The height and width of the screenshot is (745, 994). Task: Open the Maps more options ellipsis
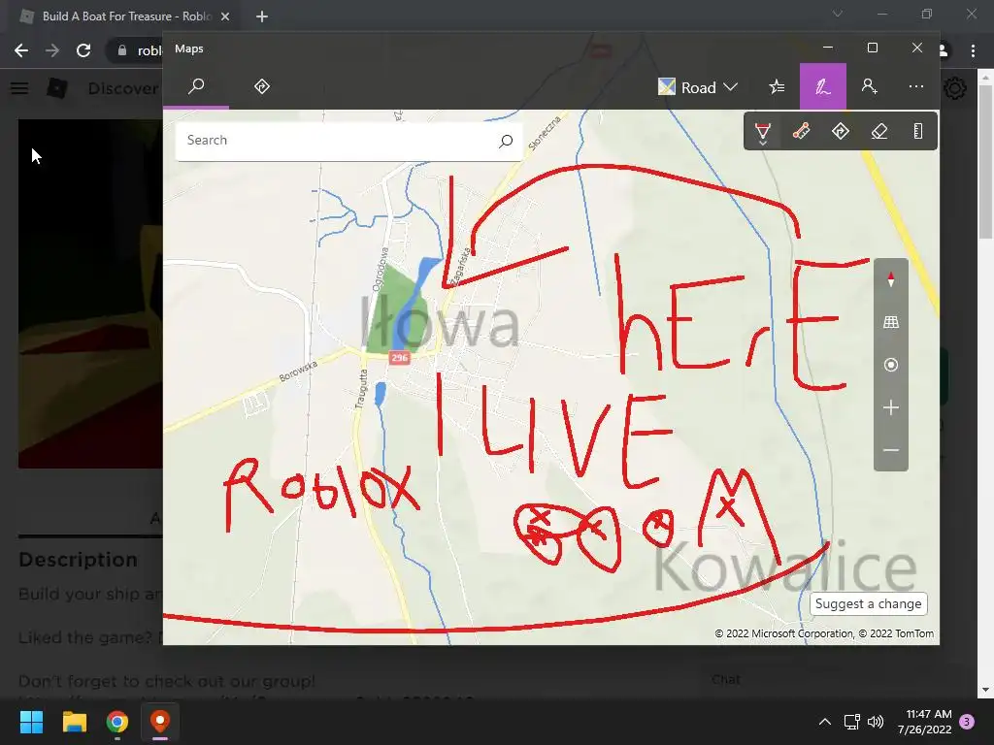point(916,86)
